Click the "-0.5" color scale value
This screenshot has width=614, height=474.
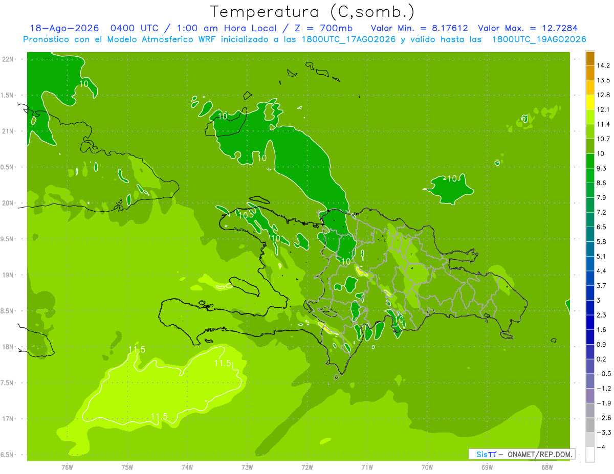point(604,374)
